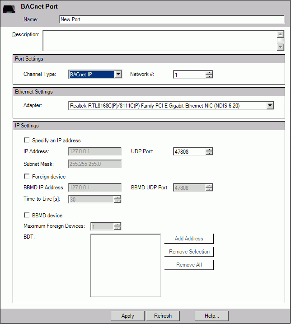Enable Specify an IP address checkbox
291x324 pixels.
27,141
